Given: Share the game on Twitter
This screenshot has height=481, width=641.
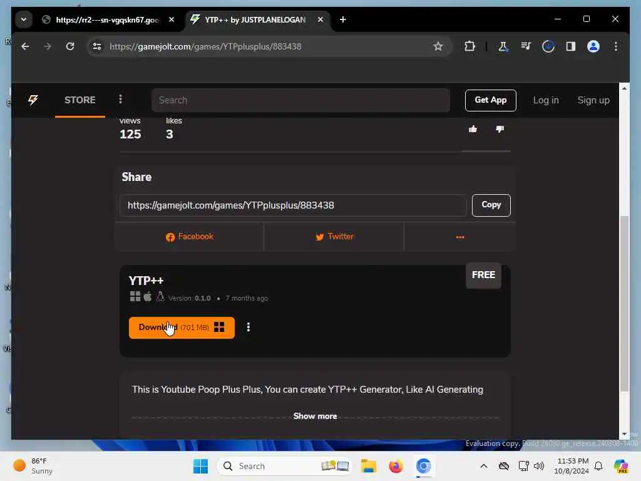Looking at the screenshot, I should [334, 237].
